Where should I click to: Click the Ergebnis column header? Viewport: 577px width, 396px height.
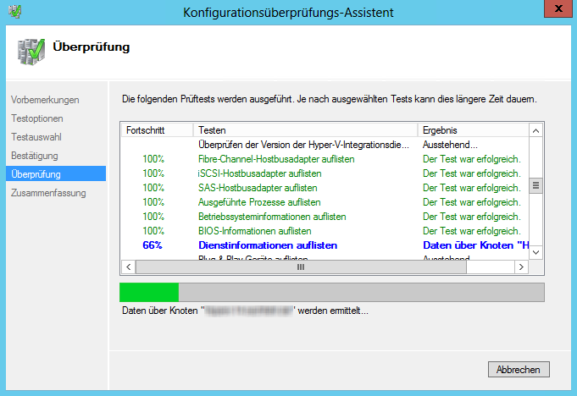[474, 130]
